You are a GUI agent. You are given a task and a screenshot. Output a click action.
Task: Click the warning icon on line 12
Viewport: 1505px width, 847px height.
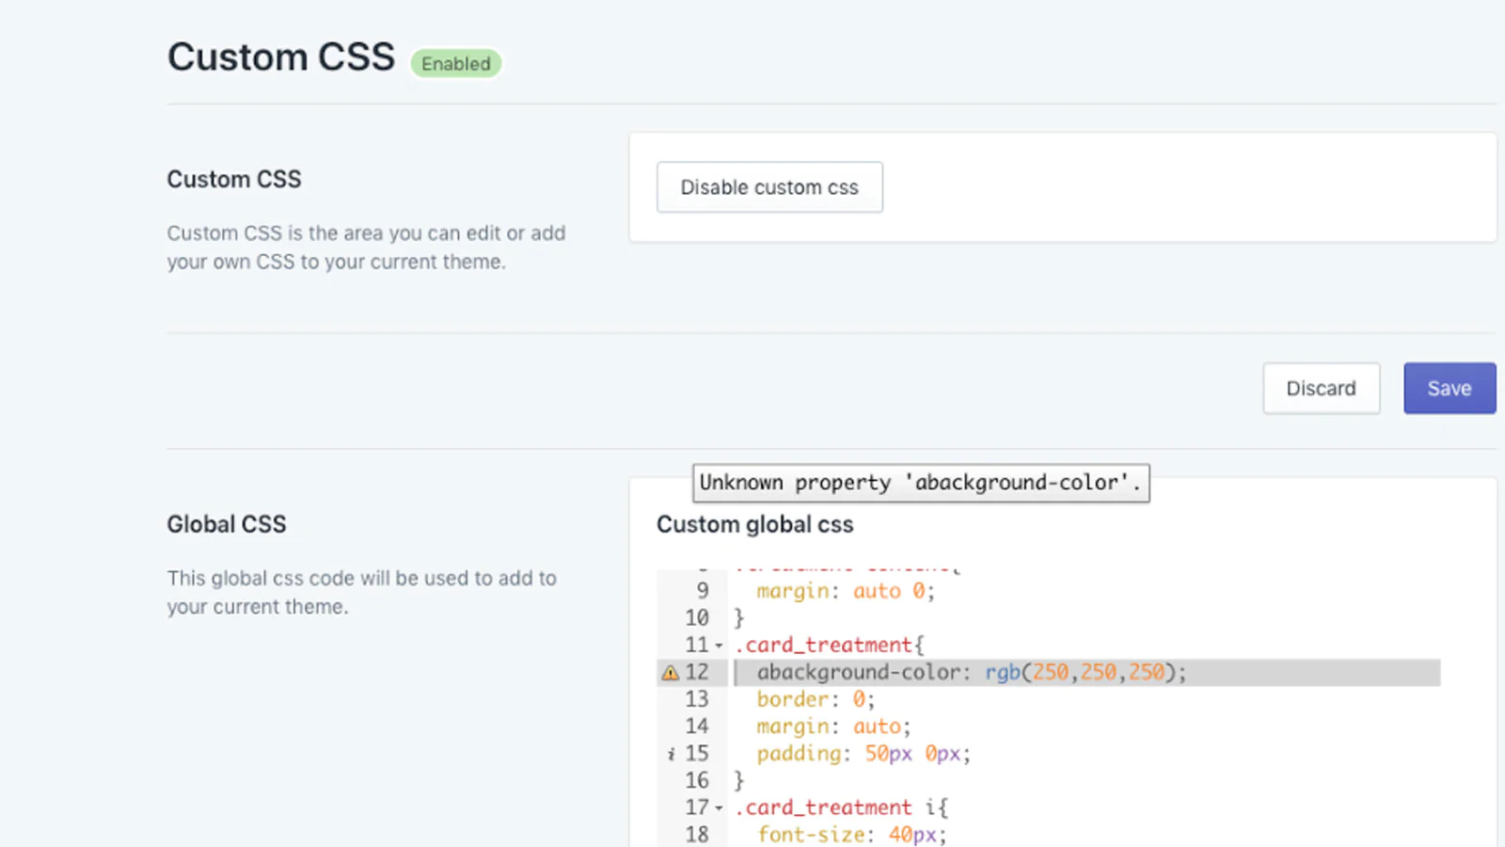coord(670,673)
